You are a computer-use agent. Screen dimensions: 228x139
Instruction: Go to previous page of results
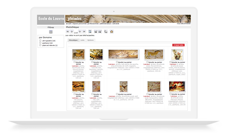(x=72, y=32)
